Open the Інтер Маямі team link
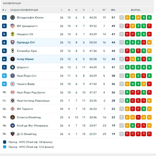Image resolution: width=156 pixels, height=156 pixels. pyautogui.click(x=25, y=59)
